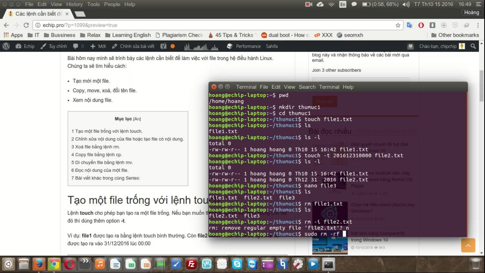The image size is (485, 273).
Task: Launch Firefox from the dock
Action: 38,264
